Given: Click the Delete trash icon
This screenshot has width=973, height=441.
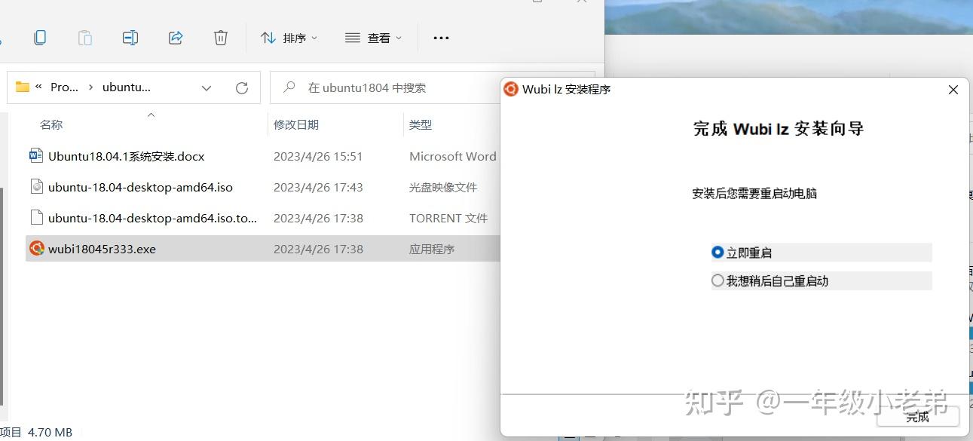Looking at the screenshot, I should [x=220, y=37].
